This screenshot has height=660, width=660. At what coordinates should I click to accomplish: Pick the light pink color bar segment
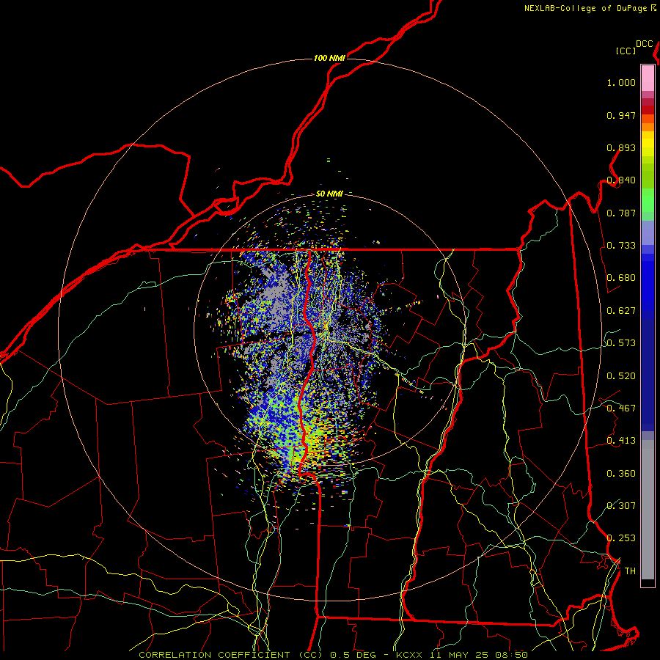648,78
